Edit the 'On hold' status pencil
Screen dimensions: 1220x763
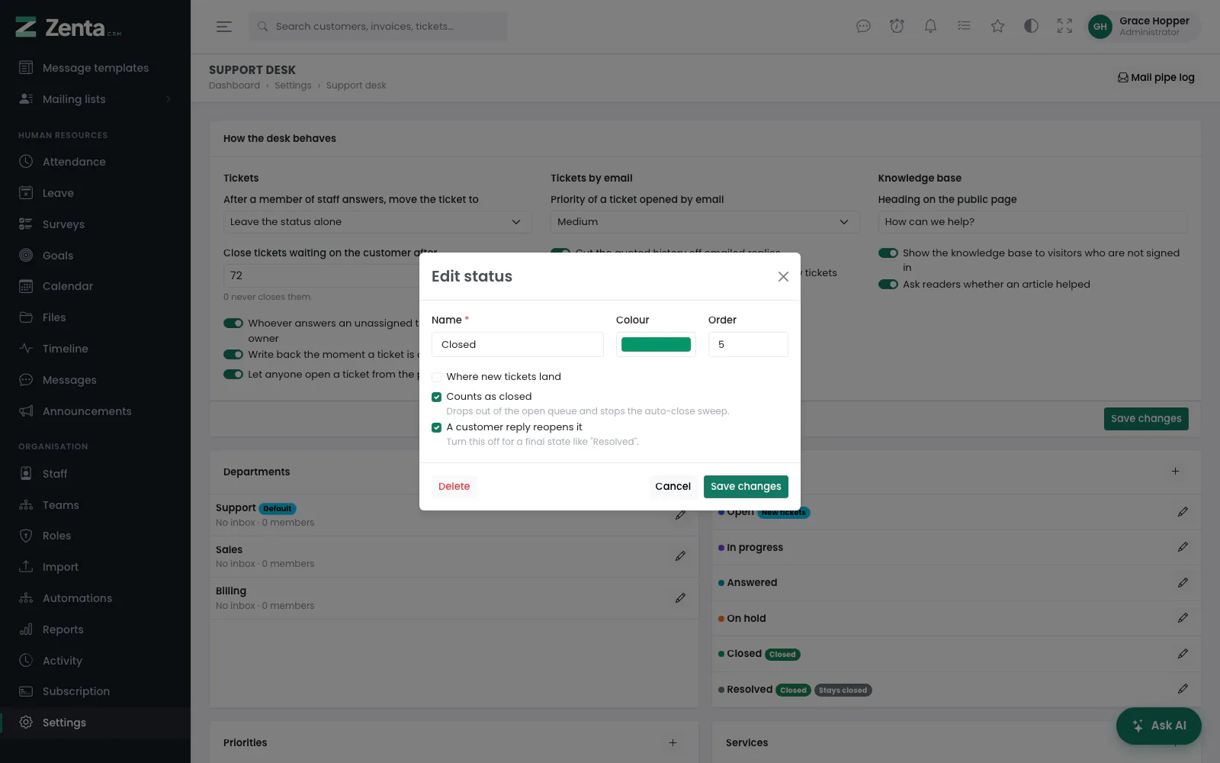[1183, 618]
